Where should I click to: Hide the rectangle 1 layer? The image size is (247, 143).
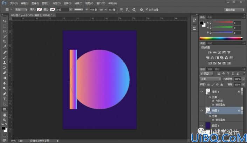[x=202, y=91]
